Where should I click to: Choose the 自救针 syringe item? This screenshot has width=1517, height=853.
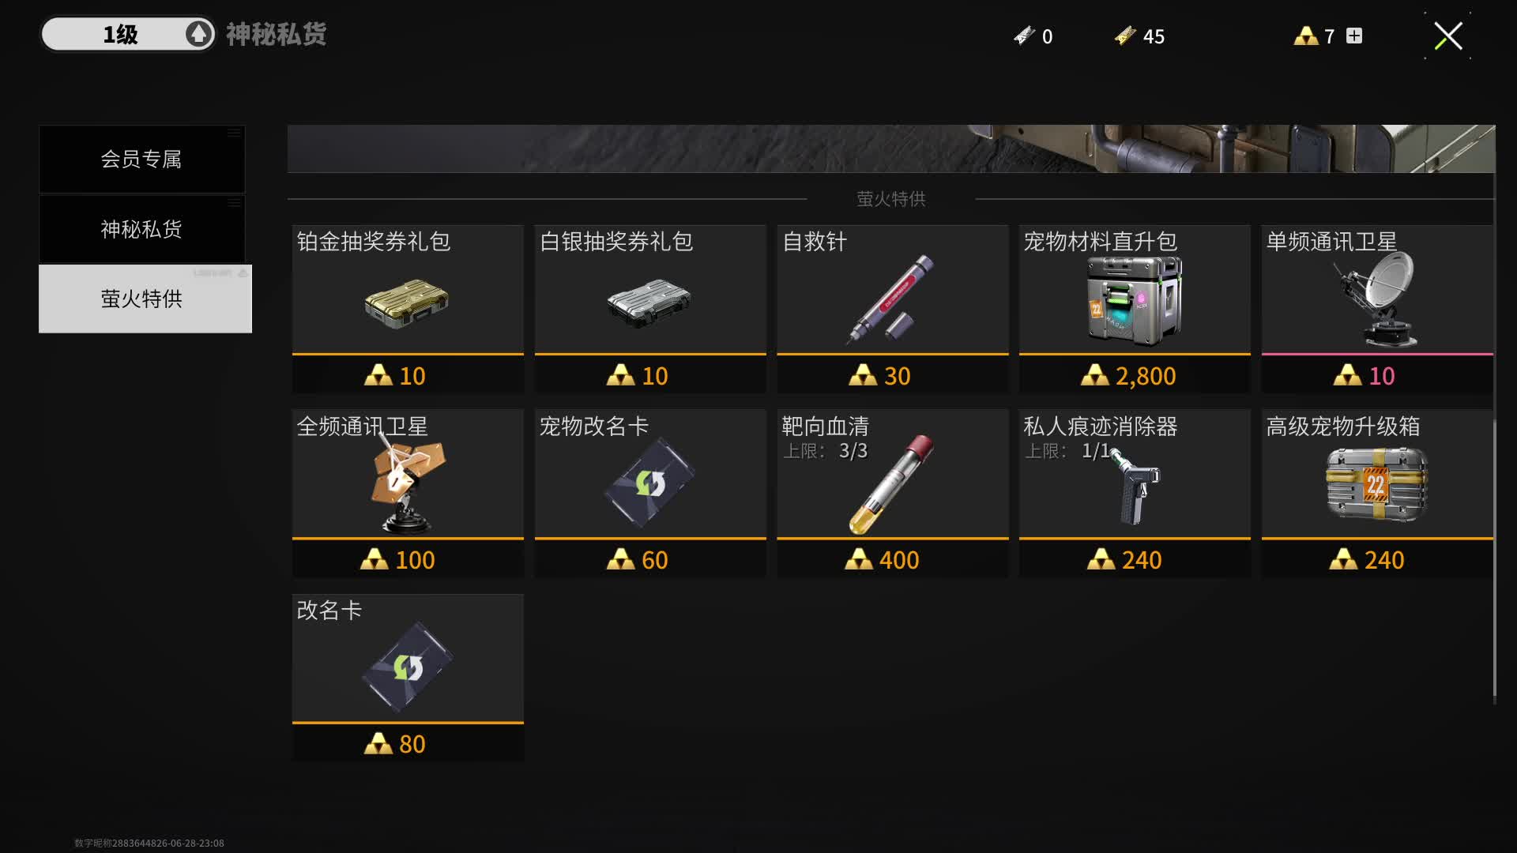(892, 300)
